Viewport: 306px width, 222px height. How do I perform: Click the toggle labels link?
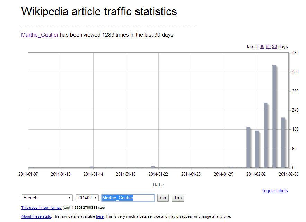(x=275, y=191)
